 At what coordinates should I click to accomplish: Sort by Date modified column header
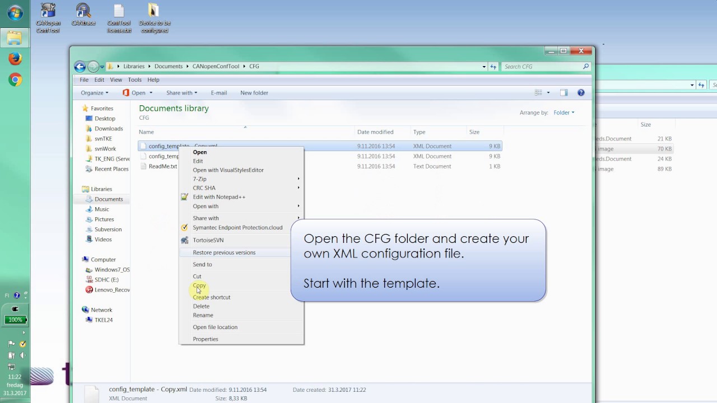(383, 132)
